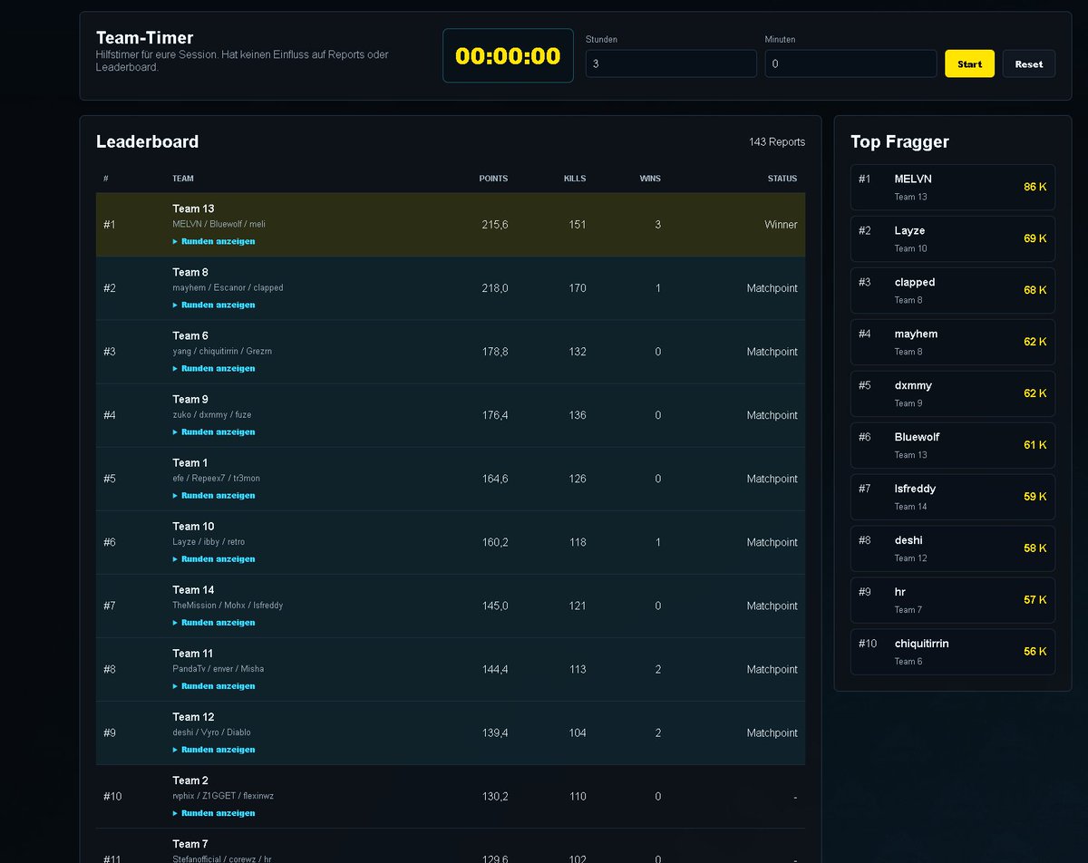Select the Bluewolf top fragger card
Viewport: 1088px width, 863px height.
click(953, 446)
